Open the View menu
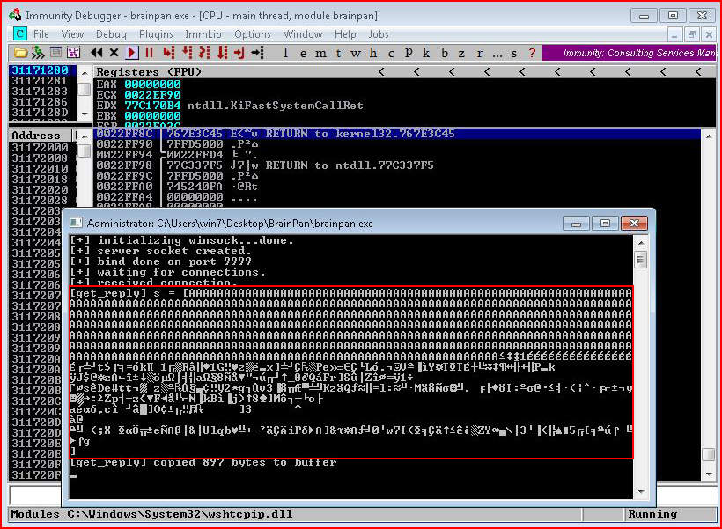This screenshot has width=722, height=529. (x=72, y=34)
